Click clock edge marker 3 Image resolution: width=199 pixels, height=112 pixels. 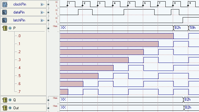pos(98,5)
